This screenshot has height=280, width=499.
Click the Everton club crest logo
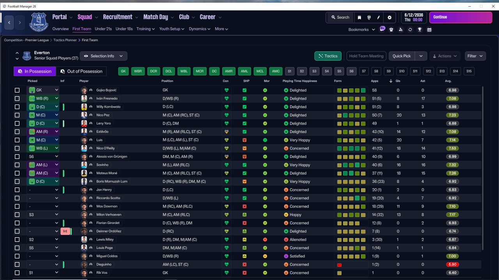point(39,22)
